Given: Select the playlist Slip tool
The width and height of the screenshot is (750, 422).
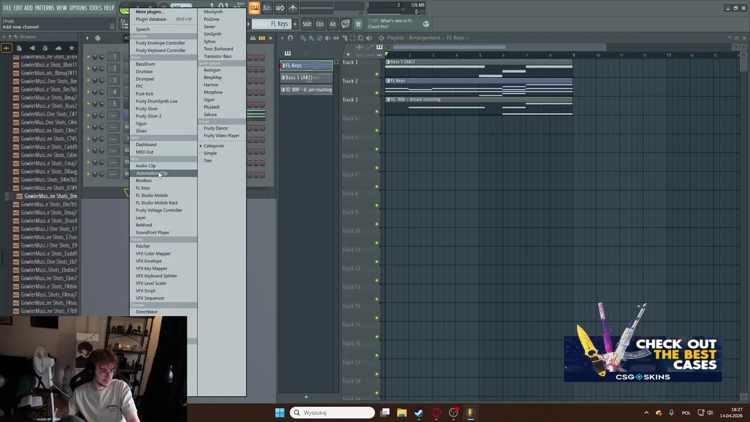Looking at the screenshot, I should (336, 38).
